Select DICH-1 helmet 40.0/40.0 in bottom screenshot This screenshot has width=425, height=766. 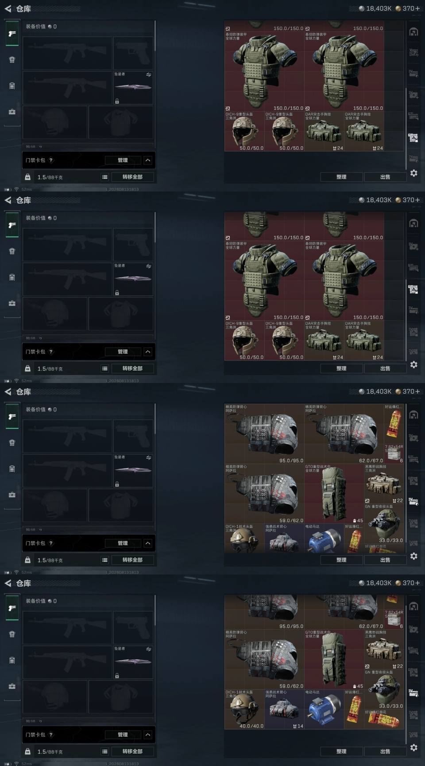coord(244,709)
